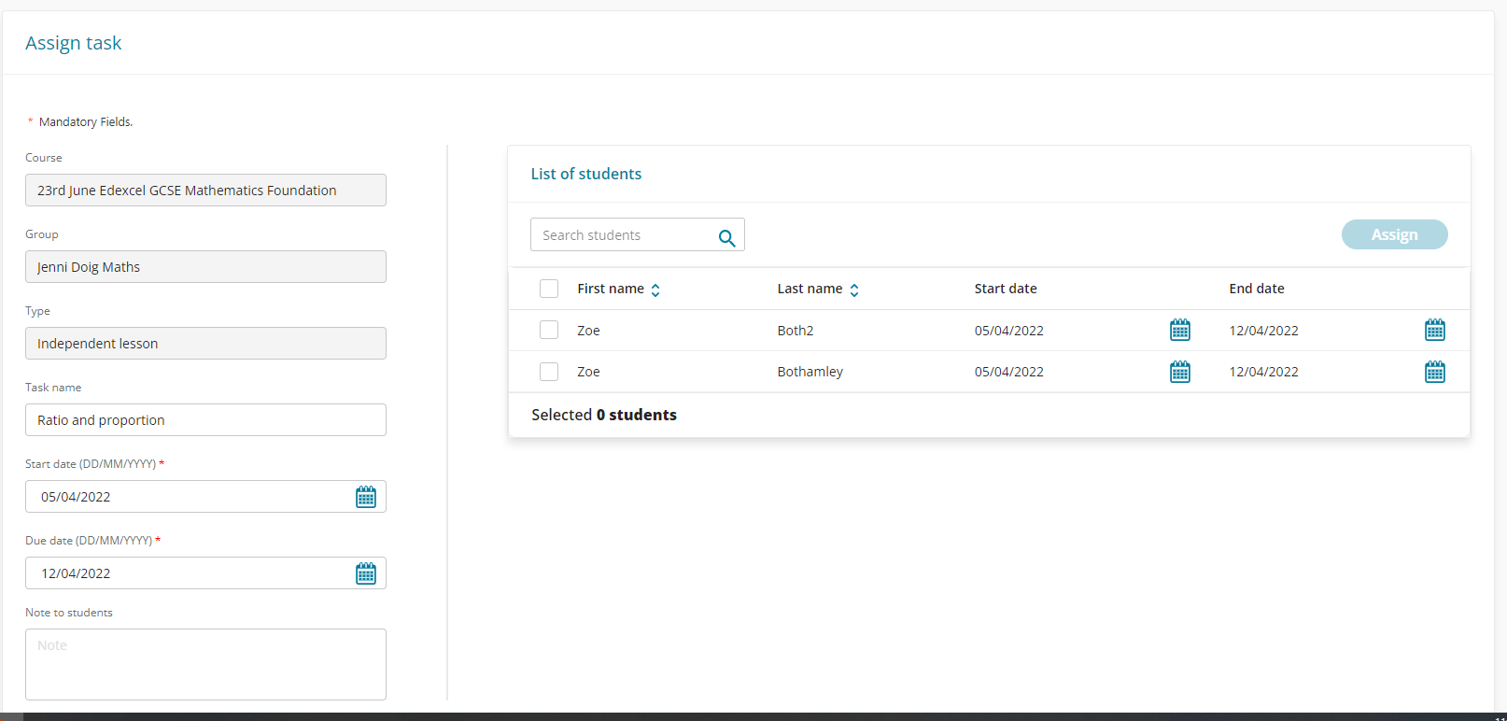
Task: Click the Task name input field
Action: tap(205, 420)
